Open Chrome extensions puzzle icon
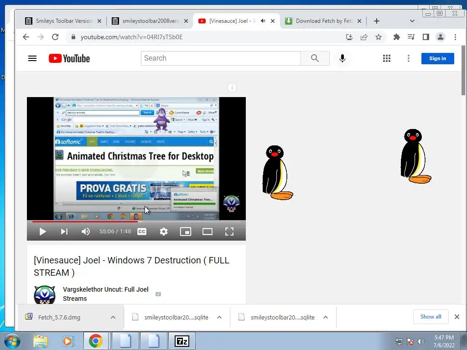 [396, 37]
